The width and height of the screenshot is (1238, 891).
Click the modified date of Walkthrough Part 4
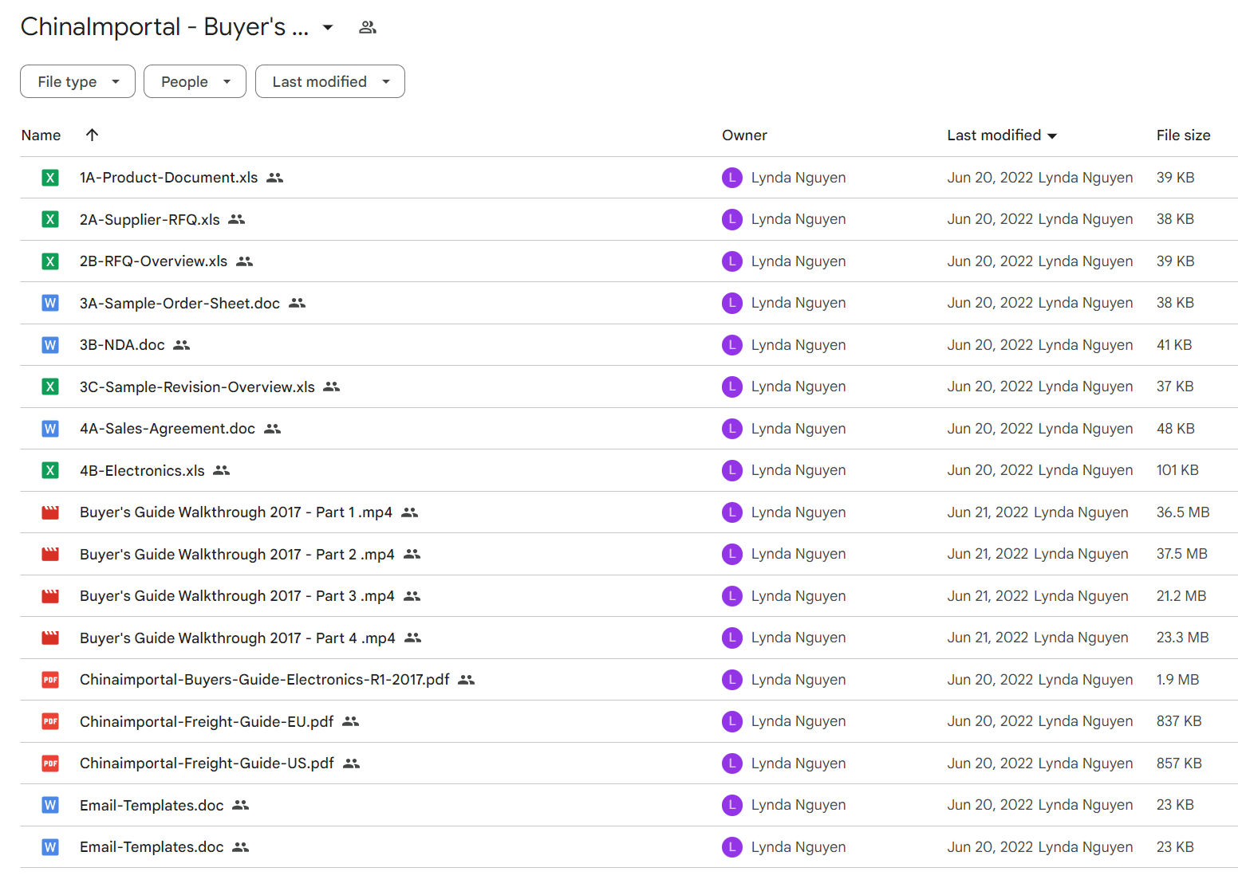[x=988, y=638]
